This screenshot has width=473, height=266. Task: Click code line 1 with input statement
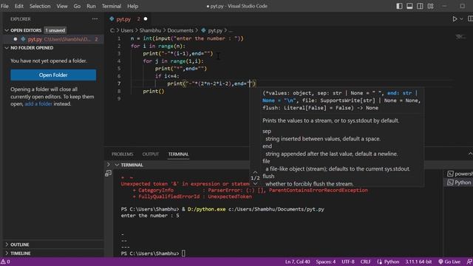coord(187,38)
